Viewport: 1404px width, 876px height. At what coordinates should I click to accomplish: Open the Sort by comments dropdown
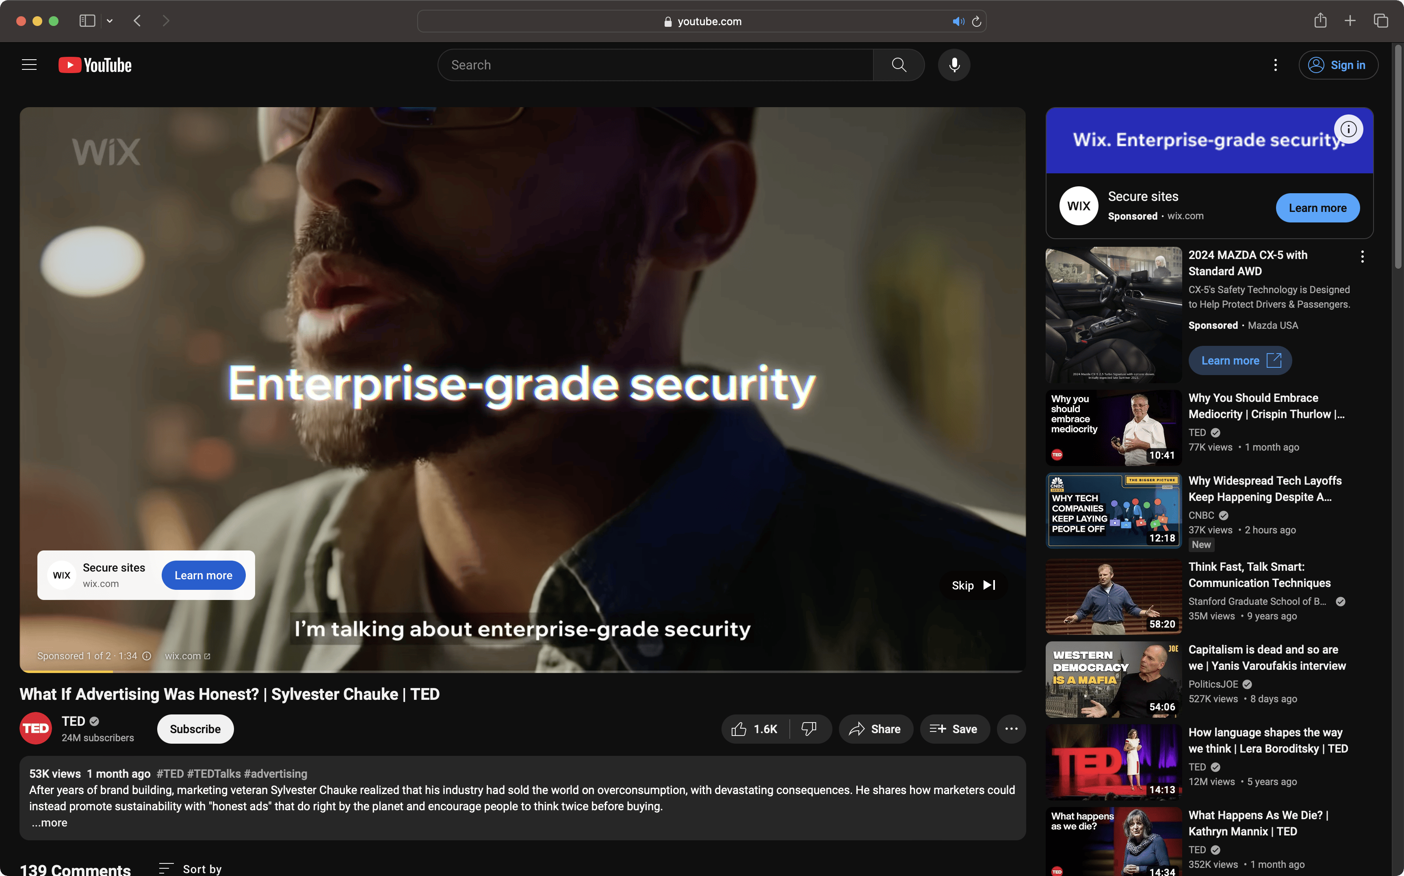[x=191, y=868]
